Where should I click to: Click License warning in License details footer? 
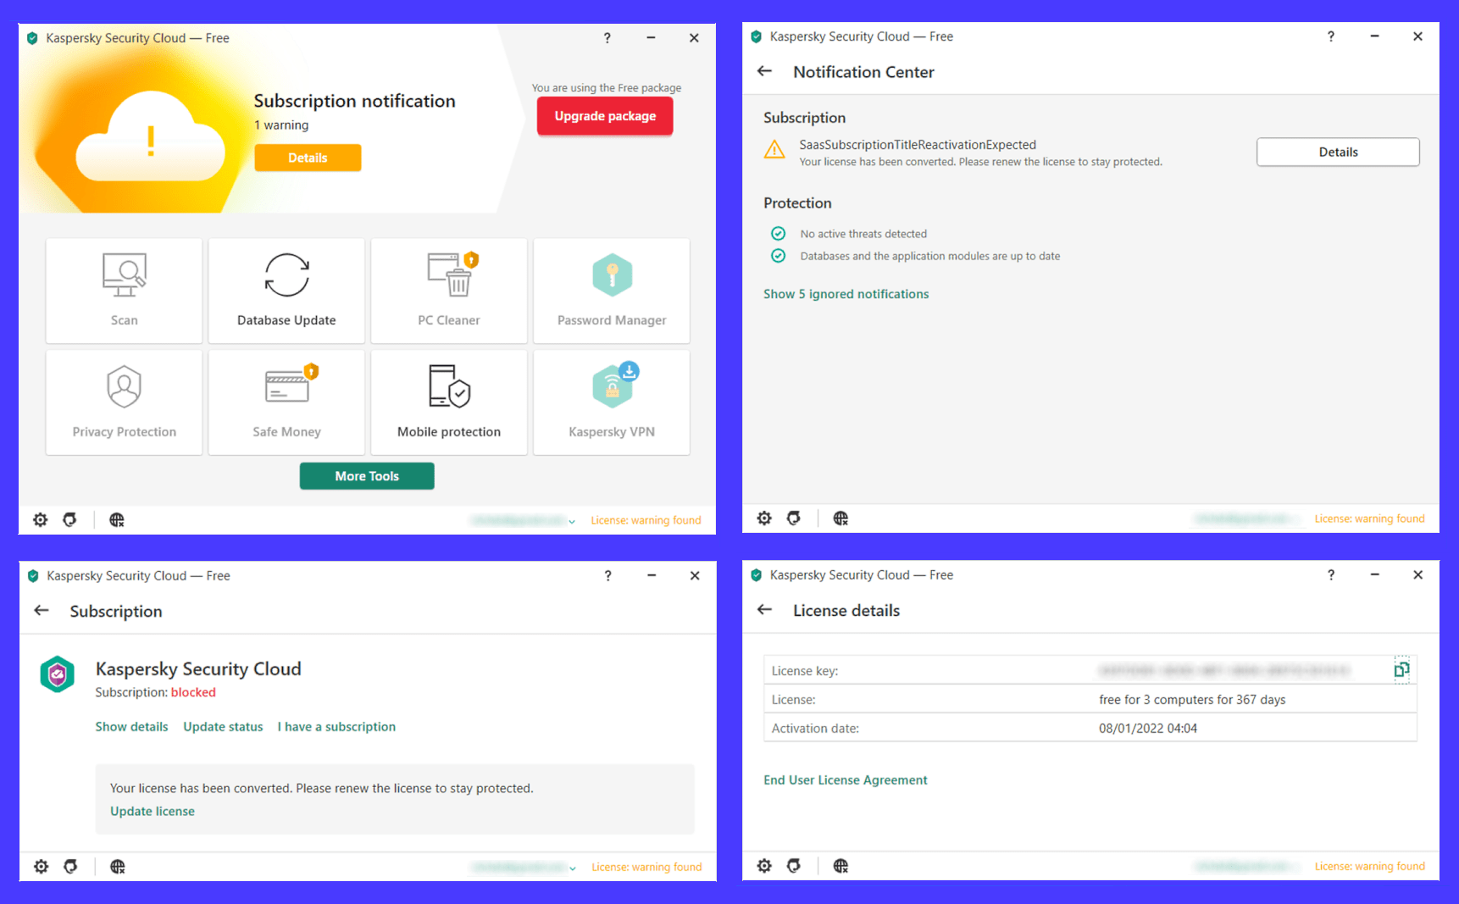[1369, 866]
